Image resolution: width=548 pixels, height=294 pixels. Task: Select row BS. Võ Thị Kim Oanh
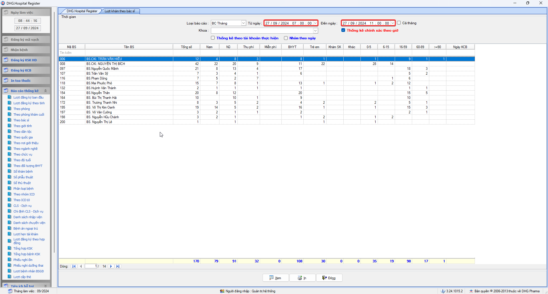click(x=267, y=107)
